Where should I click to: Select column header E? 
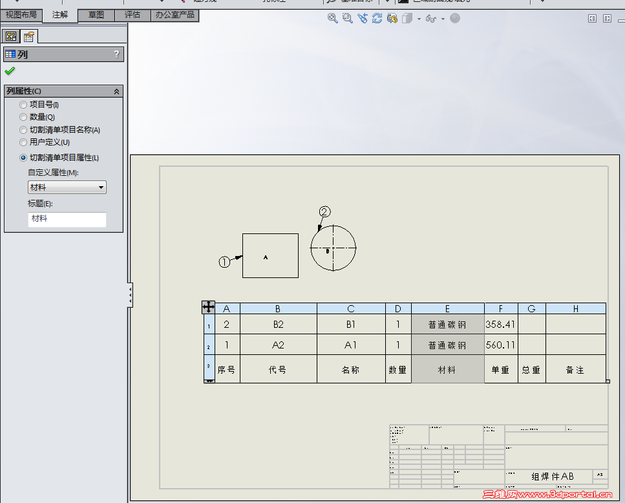tap(448, 309)
